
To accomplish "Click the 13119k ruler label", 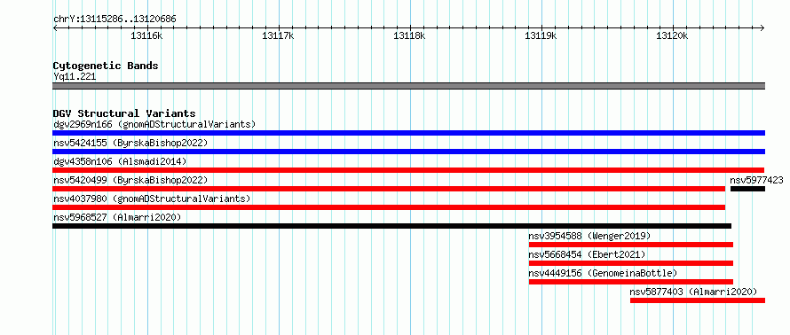I will [x=541, y=35].
